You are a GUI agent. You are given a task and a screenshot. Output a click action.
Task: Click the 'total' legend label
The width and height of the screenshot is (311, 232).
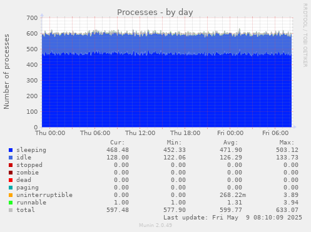tap(26, 210)
